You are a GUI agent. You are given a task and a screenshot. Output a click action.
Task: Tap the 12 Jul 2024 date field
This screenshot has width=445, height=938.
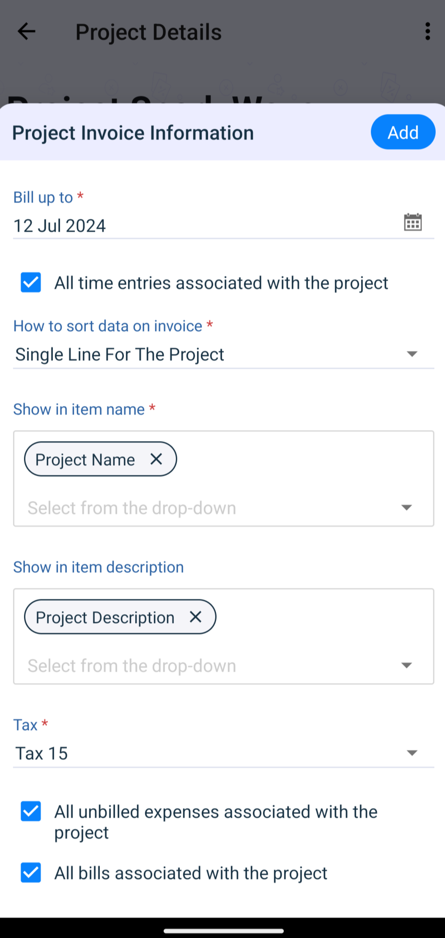tap(60, 226)
